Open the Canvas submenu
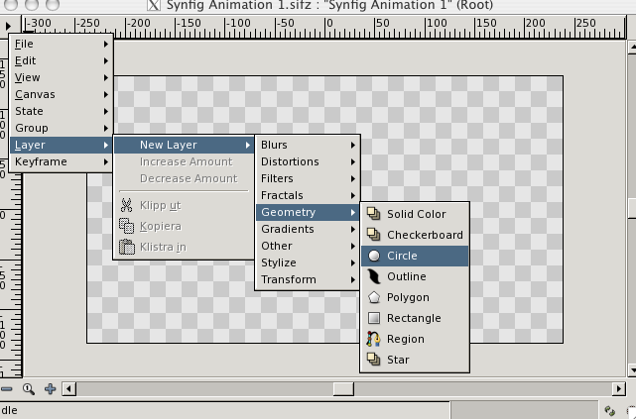The image size is (636, 419). click(61, 94)
